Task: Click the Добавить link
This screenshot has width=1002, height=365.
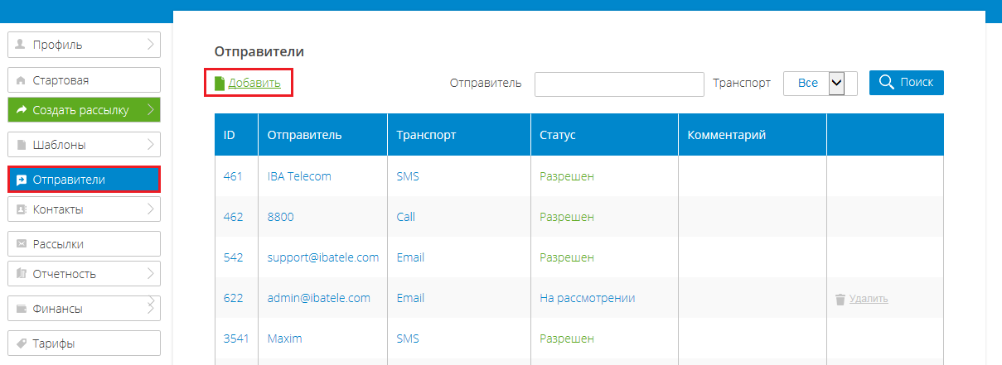Action: 254,83
